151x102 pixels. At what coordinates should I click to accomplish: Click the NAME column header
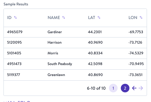[x=54, y=18]
